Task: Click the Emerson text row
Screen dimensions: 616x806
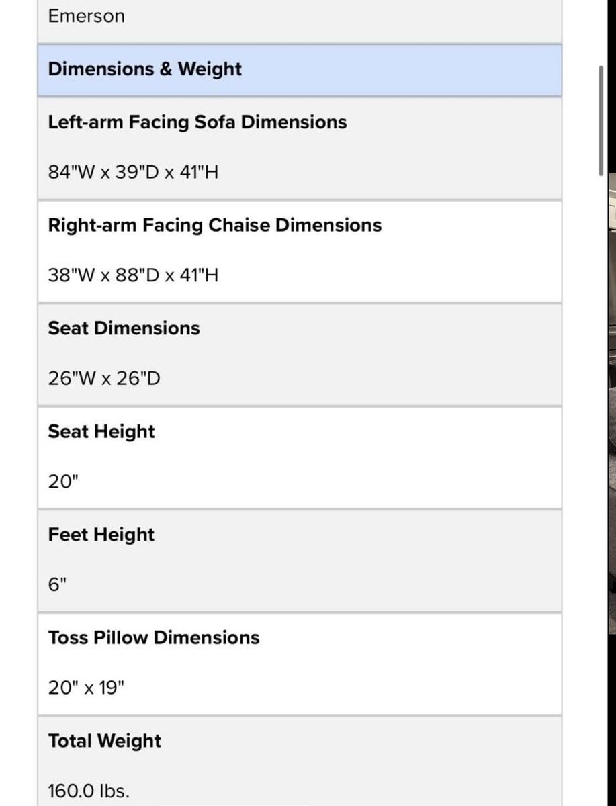Action: 300,21
